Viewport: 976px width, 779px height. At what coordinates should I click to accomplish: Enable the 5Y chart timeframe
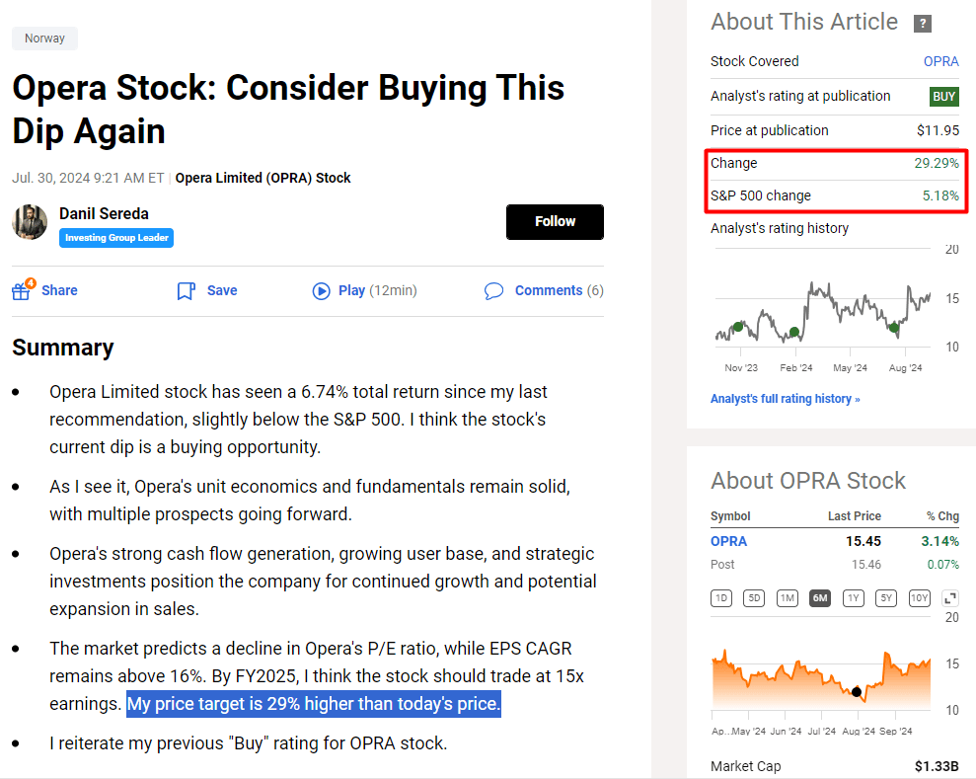(885, 597)
